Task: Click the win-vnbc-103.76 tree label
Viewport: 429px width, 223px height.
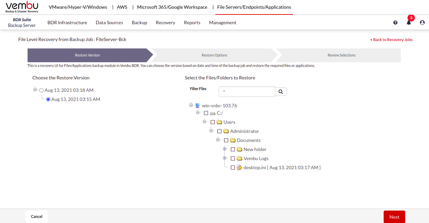Action: (x=219, y=106)
